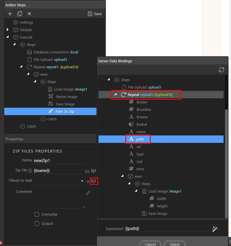Open highlighted binding picker for Files to Add
The image size is (231, 246).
pyautogui.click(x=94, y=181)
